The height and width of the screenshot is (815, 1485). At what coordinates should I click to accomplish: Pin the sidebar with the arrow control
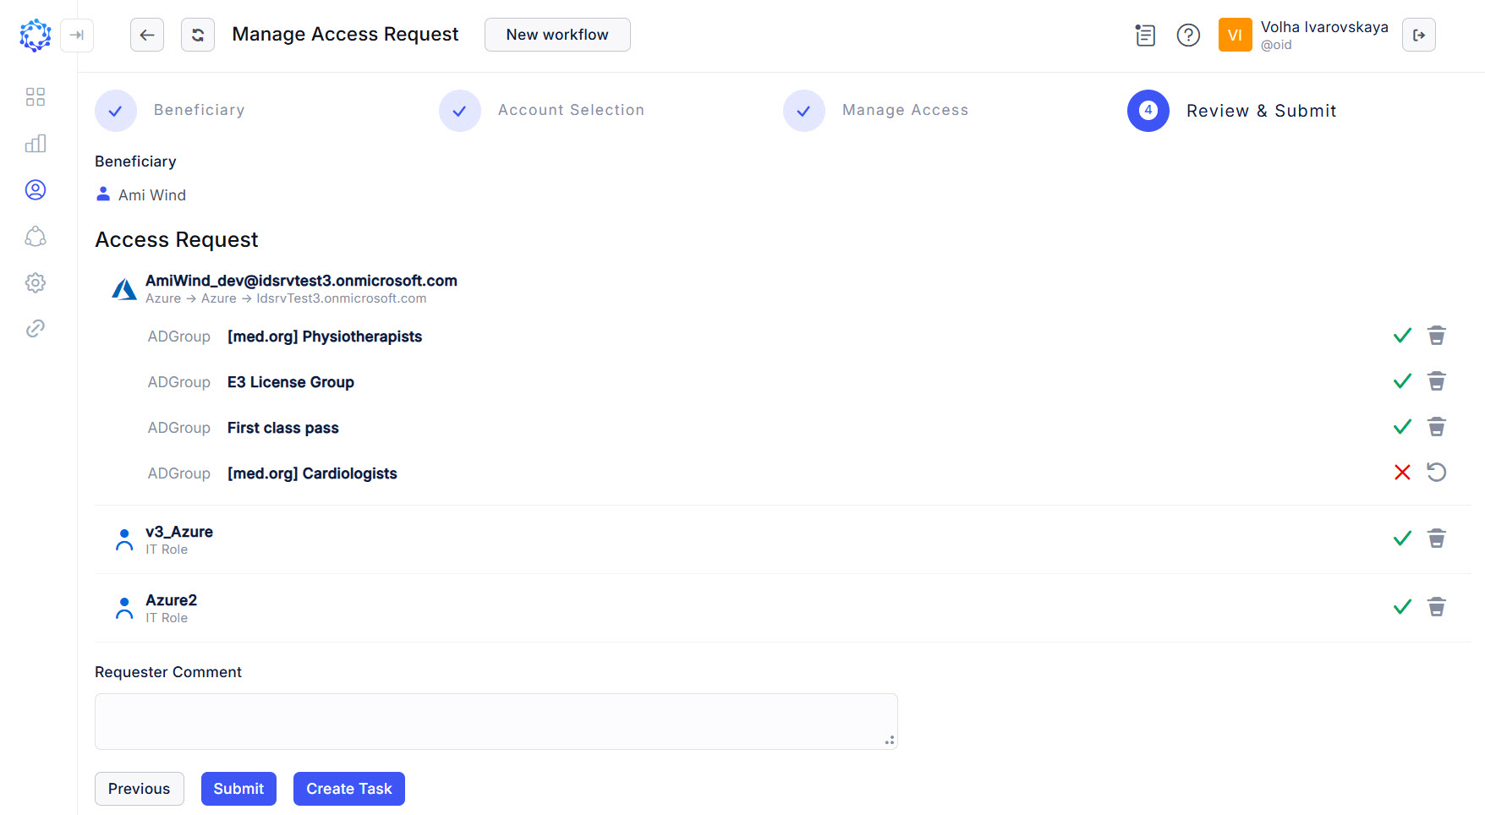77,36
